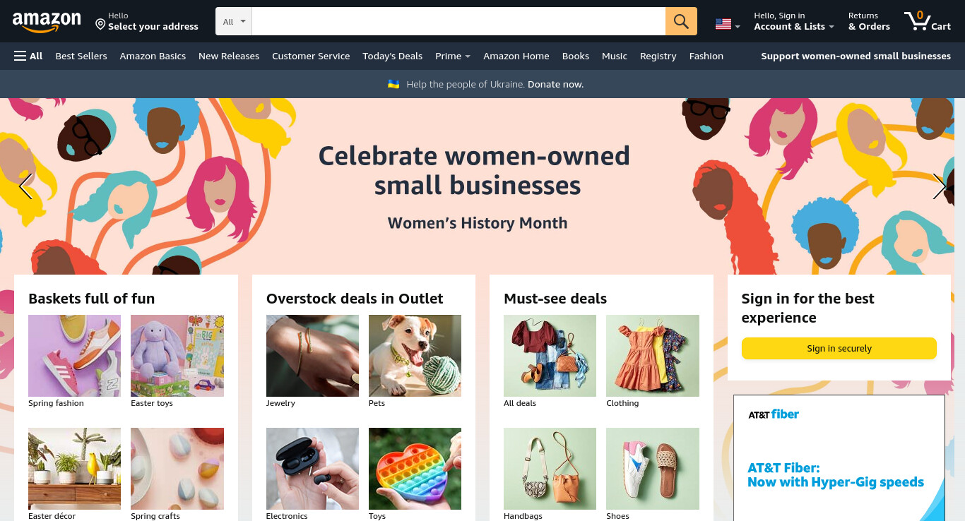
Task: Click the orange search magnifier button
Action: tap(681, 21)
